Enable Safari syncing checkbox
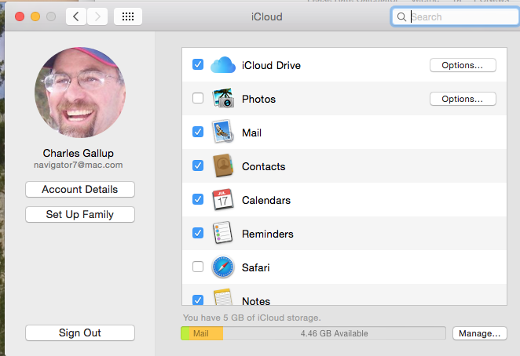520x356 pixels. pyautogui.click(x=198, y=267)
